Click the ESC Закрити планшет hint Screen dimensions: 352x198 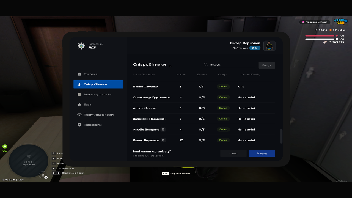[x=176, y=174]
